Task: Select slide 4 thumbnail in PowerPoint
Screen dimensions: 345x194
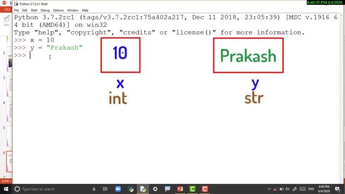Action: (x=10, y=112)
